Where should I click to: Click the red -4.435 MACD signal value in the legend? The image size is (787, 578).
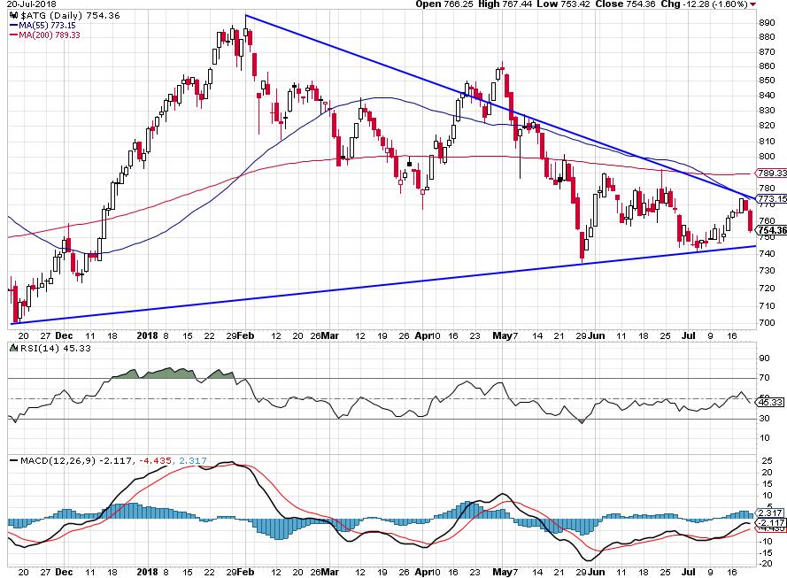156,460
